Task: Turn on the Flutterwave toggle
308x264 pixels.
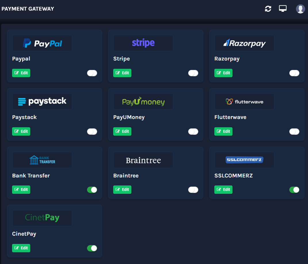Action: [x=294, y=132]
